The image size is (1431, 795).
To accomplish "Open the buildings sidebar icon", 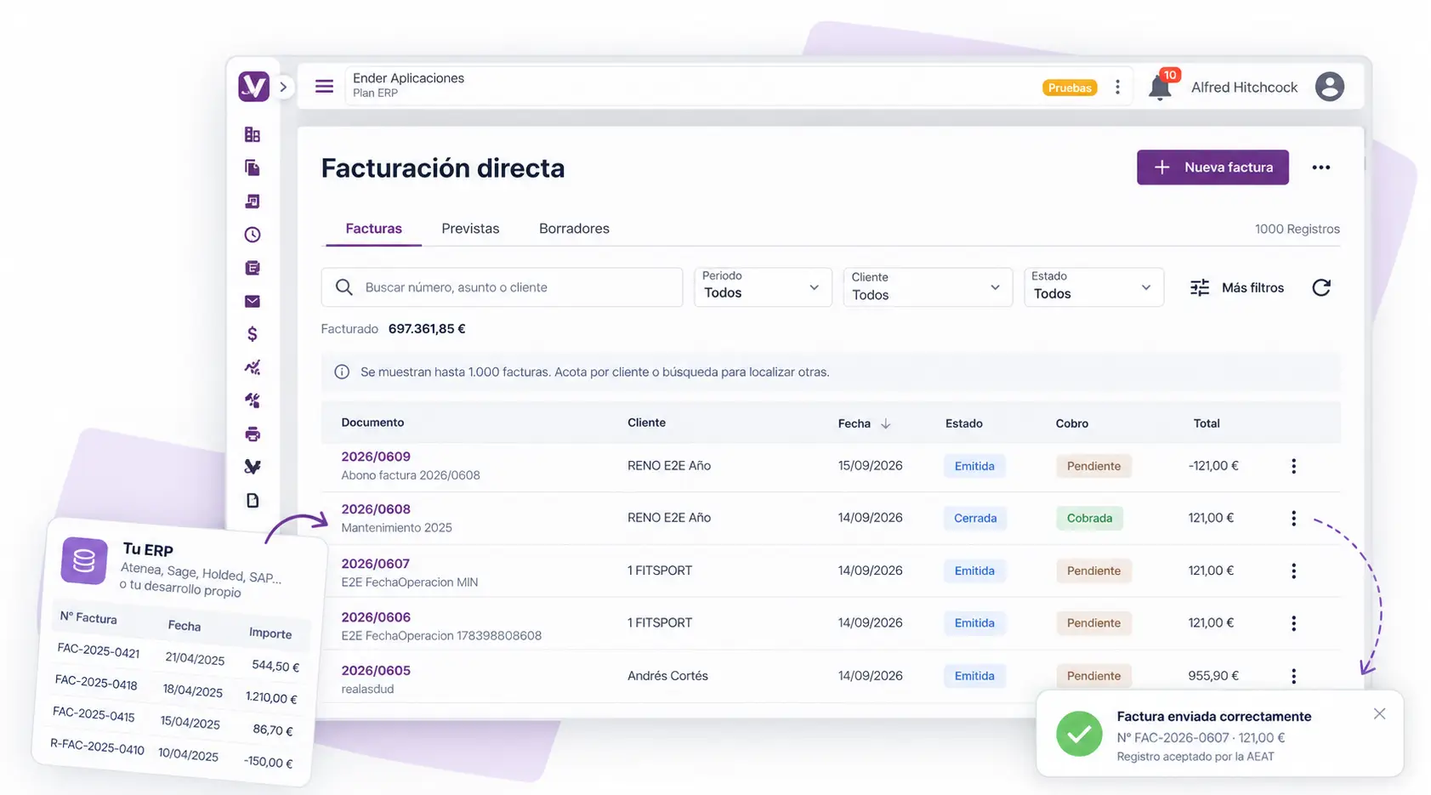I will click(253, 134).
